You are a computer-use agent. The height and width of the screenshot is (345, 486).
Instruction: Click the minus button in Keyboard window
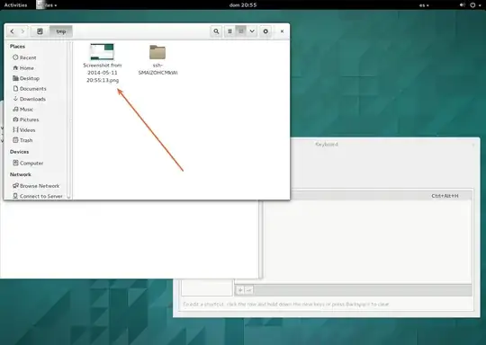pyautogui.click(x=248, y=290)
